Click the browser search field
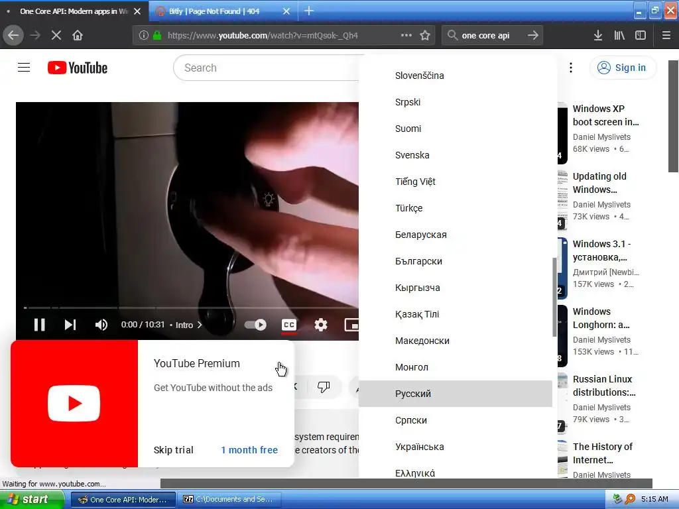Screen dimensions: 679x509 tap(493, 35)
